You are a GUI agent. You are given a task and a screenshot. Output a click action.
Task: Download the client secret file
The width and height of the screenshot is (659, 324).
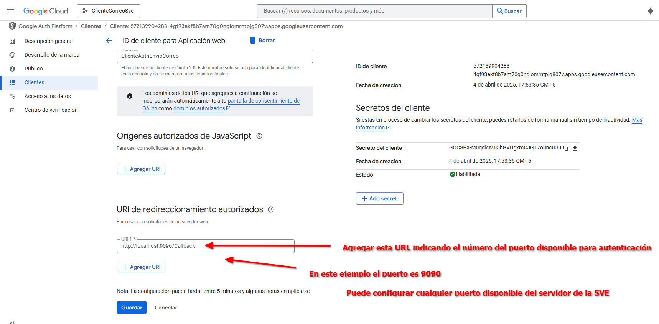(575, 148)
